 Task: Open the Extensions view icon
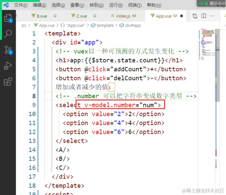[x=8, y=82]
